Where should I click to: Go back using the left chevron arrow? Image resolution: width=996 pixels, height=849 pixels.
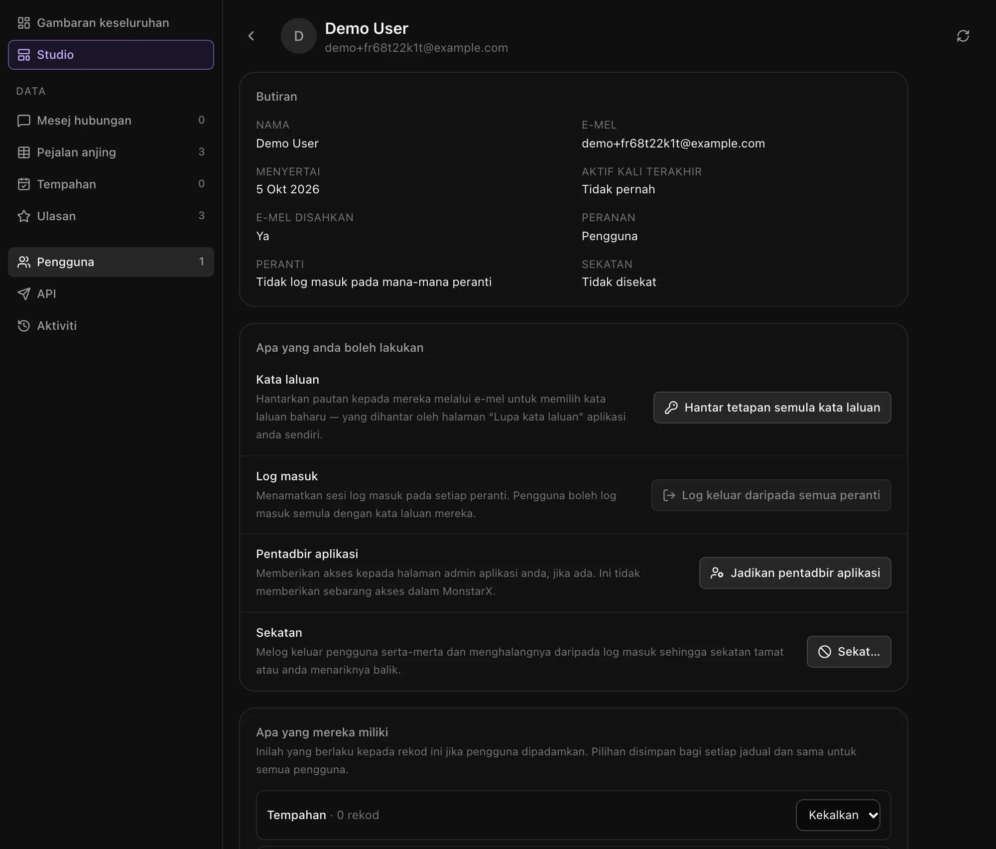click(x=251, y=36)
